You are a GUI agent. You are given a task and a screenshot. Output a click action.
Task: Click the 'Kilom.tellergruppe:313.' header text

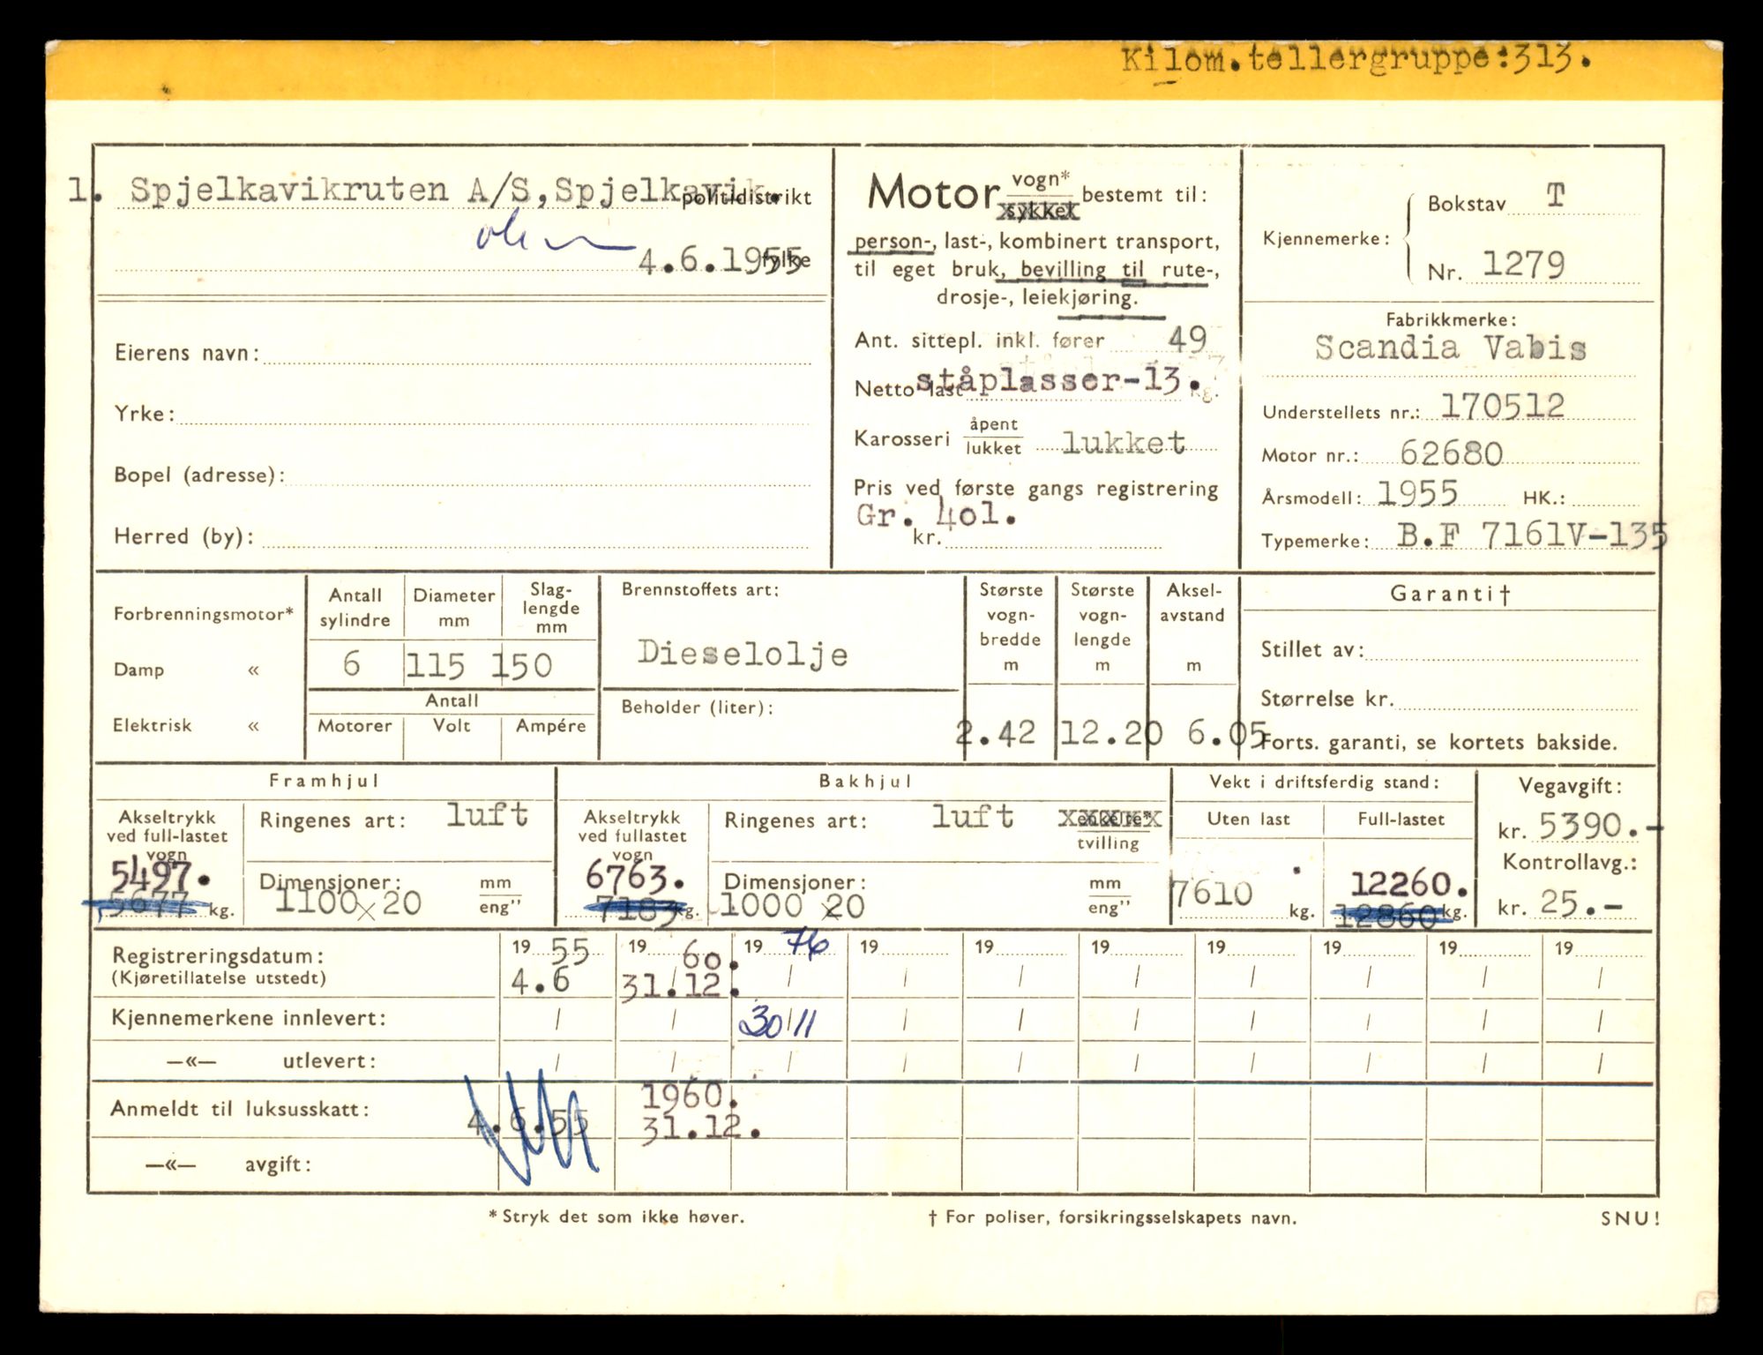pyautogui.click(x=1358, y=61)
